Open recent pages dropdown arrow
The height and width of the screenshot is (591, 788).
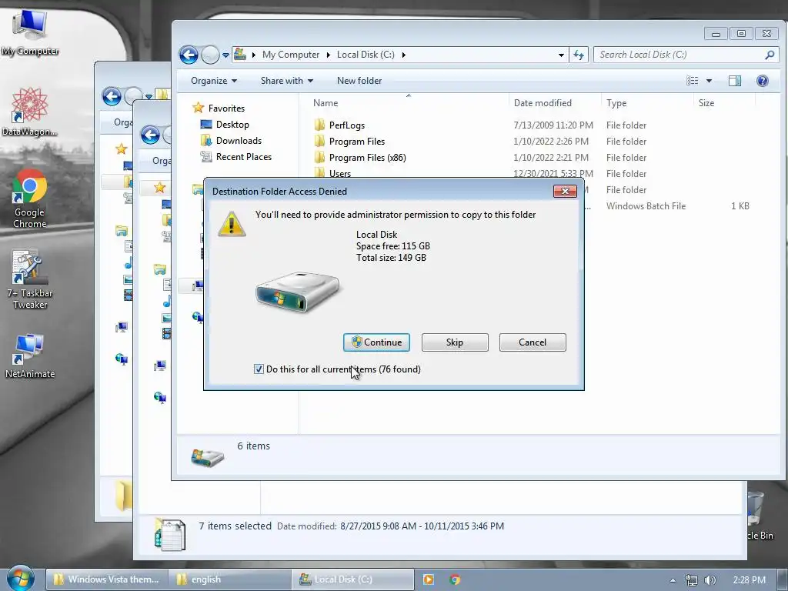[226, 55]
